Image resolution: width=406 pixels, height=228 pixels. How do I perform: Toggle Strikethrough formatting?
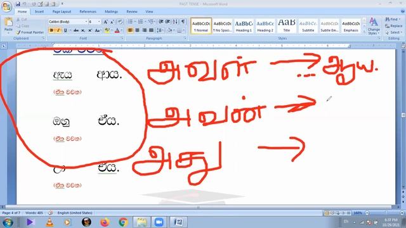click(x=76, y=30)
